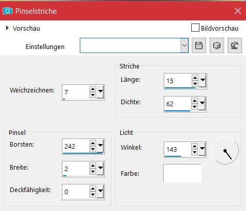246x211 pixels.
Task: Click the reset to default arrow icon
Action: [x=235, y=45]
